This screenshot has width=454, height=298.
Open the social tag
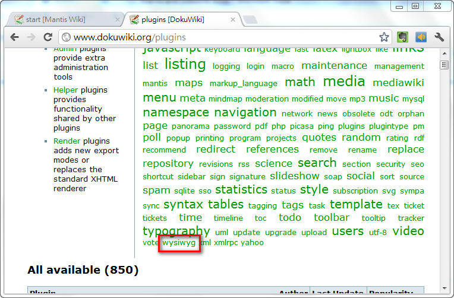[361, 176]
